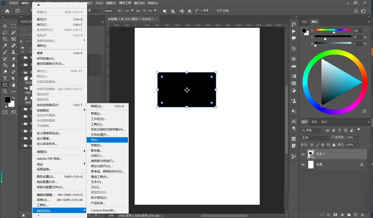This screenshot has width=373, height=218.
Task: Click the new group folder icon
Action: click(349, 215)
